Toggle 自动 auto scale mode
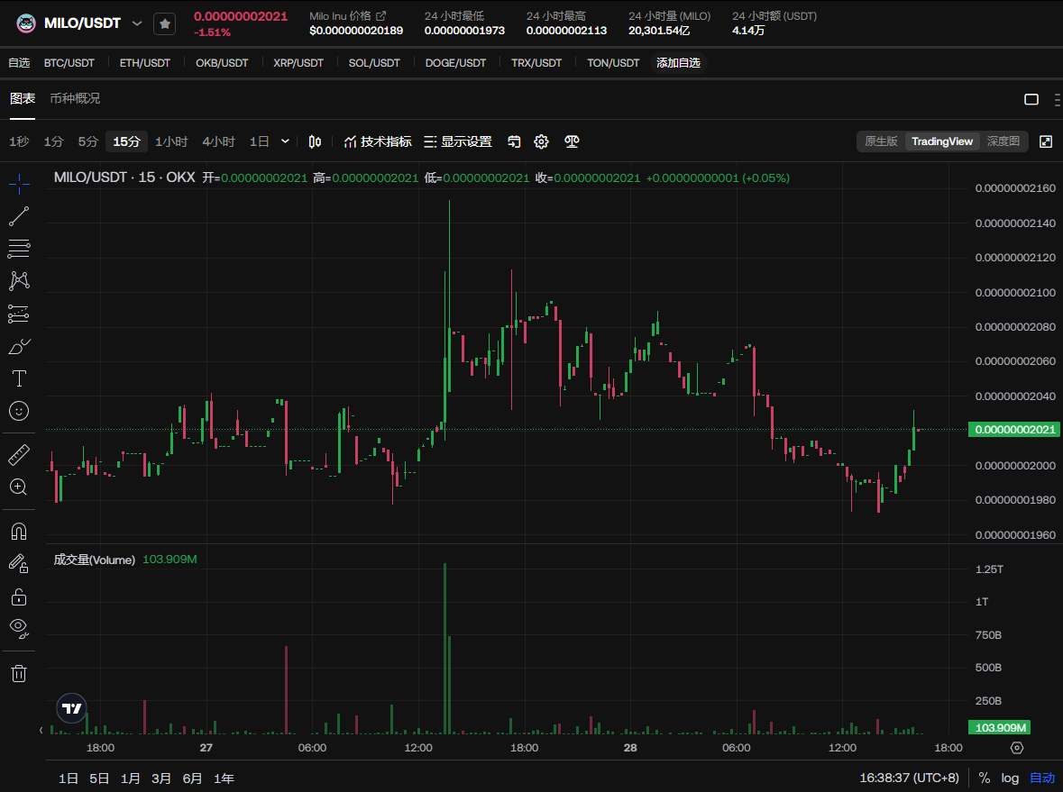This screenshot has width=1063, height=792. pos(1042,778)
